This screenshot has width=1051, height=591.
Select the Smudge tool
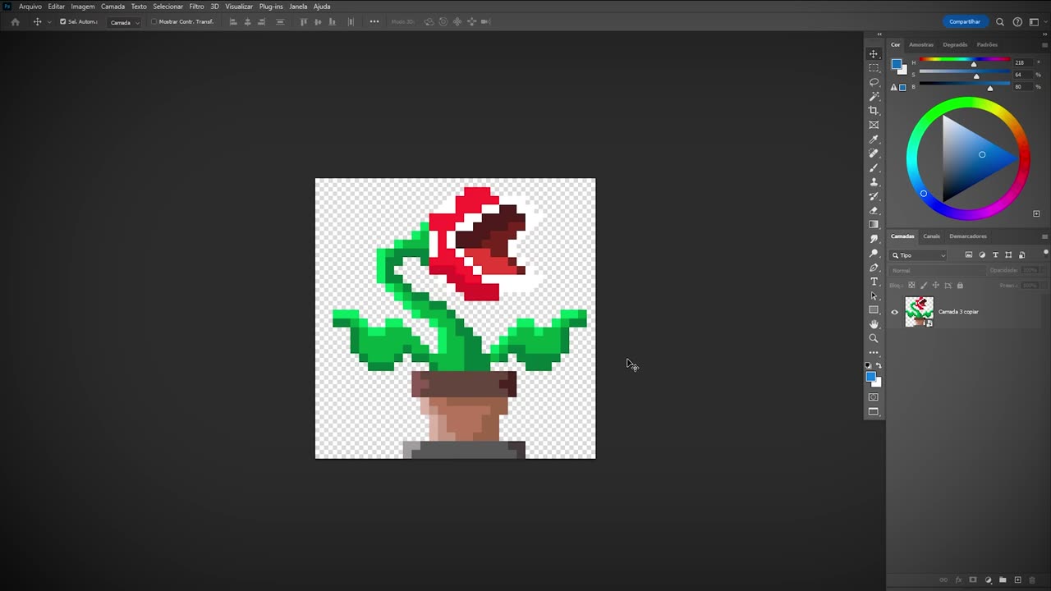(x=874, y=239)
